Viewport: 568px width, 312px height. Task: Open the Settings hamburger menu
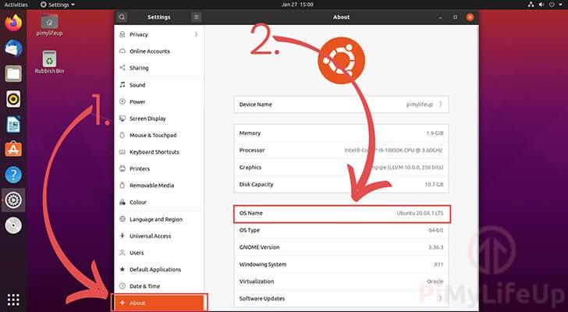click(x=196, y=17)
